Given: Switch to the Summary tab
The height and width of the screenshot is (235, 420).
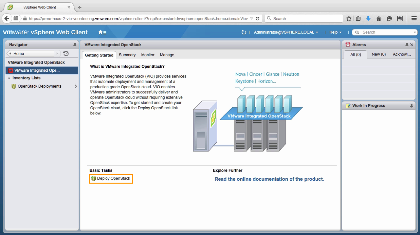Looking at the screenshot, I should click(x=127, y=55).
